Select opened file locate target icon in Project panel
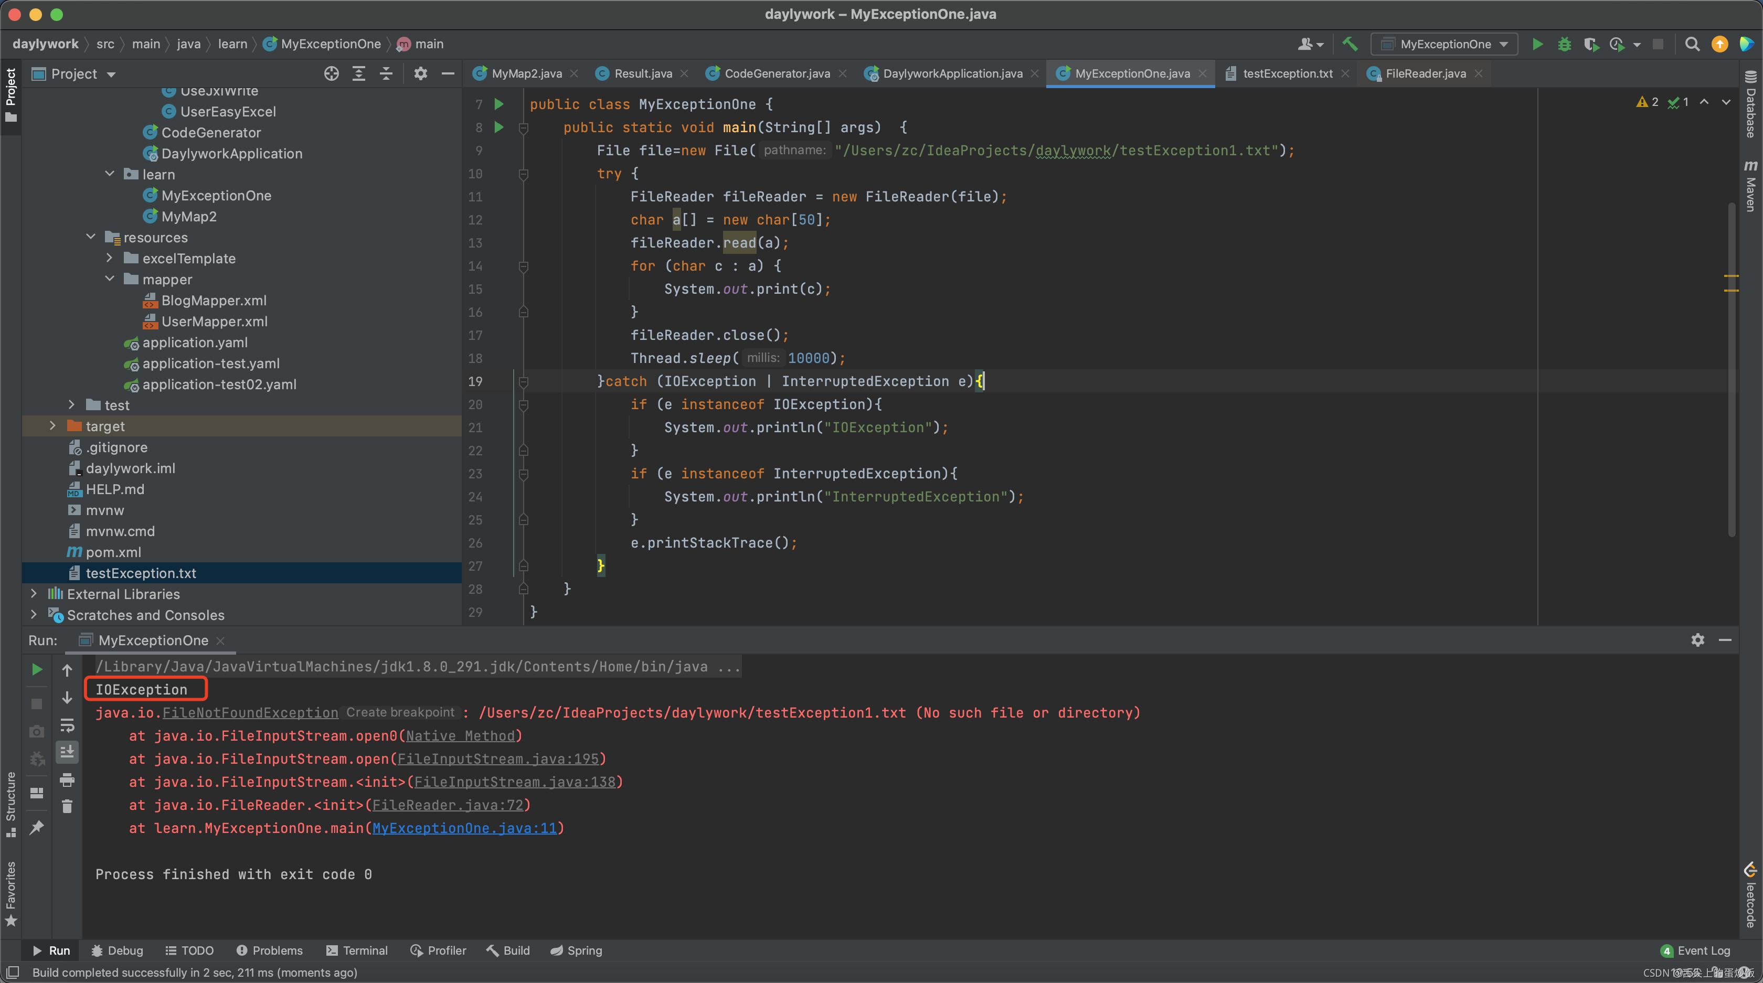The width and height of the screenshot is (1763, 983). [331, 74]
